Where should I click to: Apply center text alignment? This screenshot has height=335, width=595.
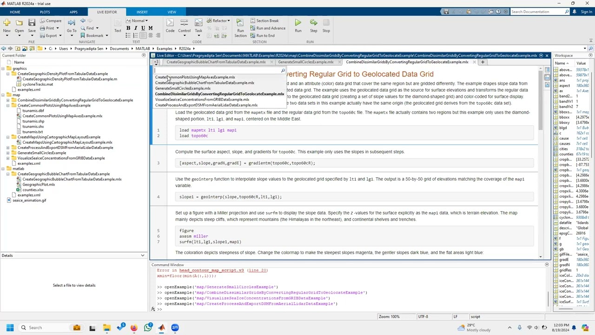pos(151,35)
